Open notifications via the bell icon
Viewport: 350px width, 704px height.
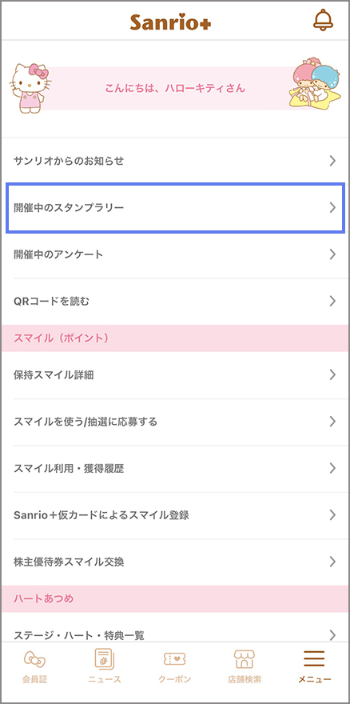click(x=323, y=20)
